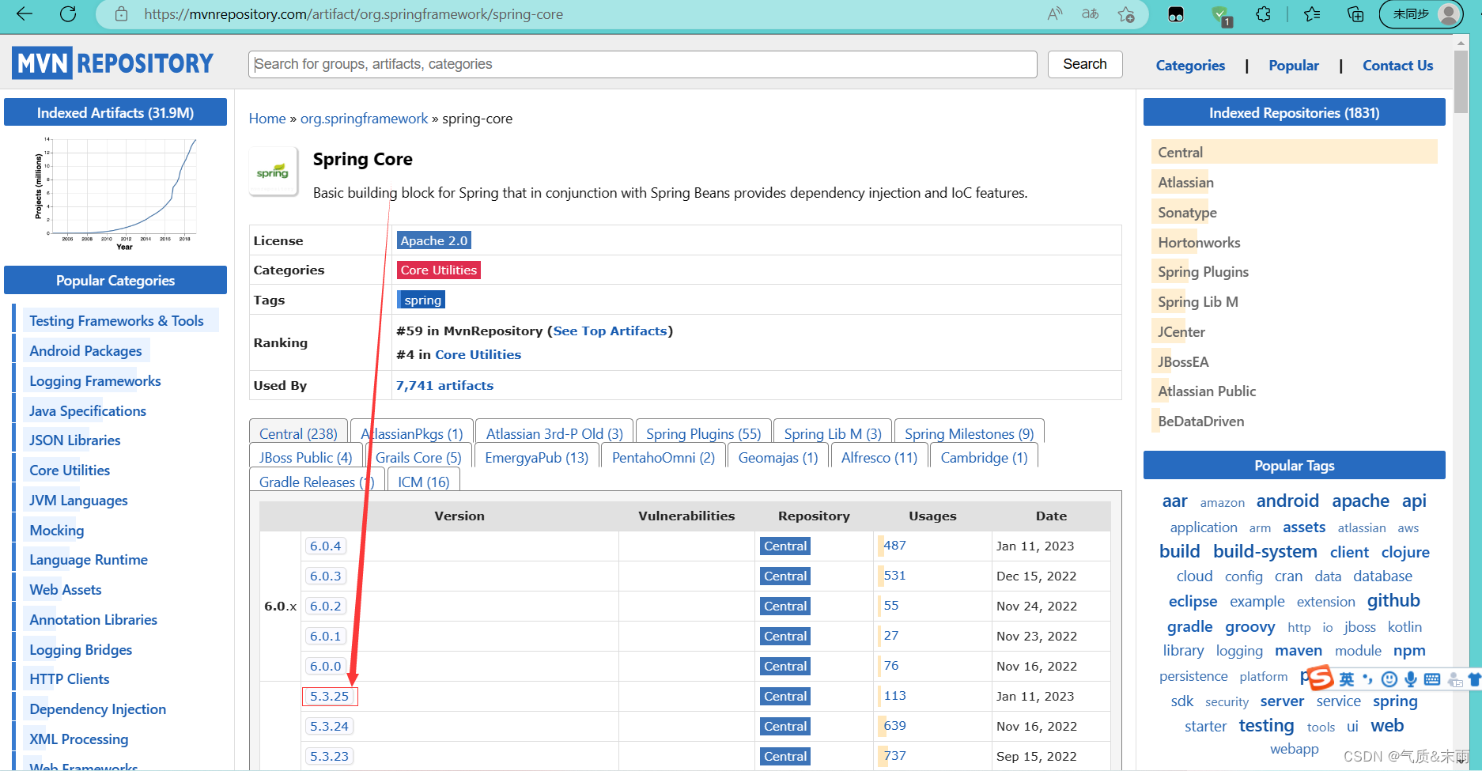Click the spring tag badge
1482x771 pixels.
pyautogui.click(x=422, y=300)
